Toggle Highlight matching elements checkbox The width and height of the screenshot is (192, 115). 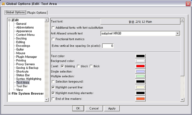[x=53, y=93]
